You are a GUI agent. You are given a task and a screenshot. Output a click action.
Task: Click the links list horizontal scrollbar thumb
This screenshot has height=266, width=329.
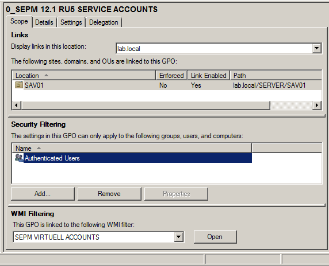tap(146, 105)
